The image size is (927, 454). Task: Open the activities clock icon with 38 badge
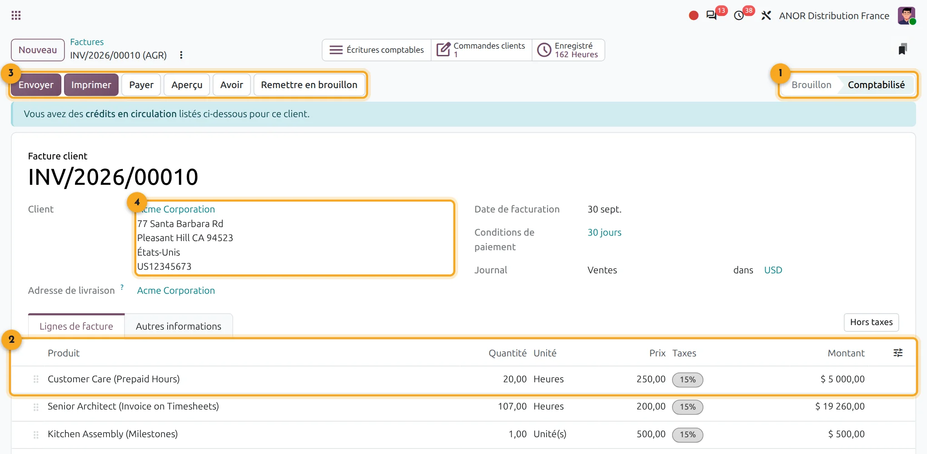tap(739, 15)
